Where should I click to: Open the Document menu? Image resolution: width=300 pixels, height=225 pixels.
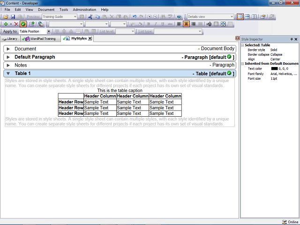coord(46,9)
